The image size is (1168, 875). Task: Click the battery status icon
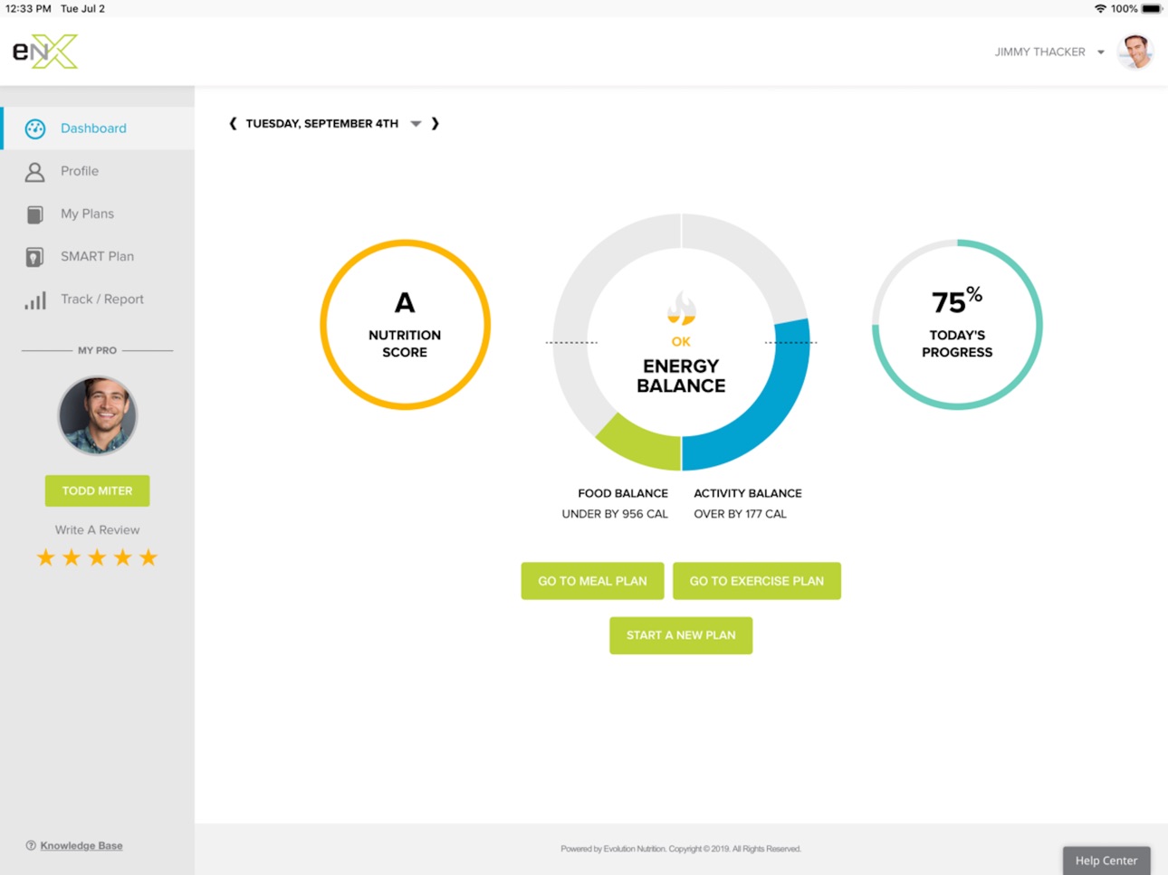click(x=1152, y=8)
